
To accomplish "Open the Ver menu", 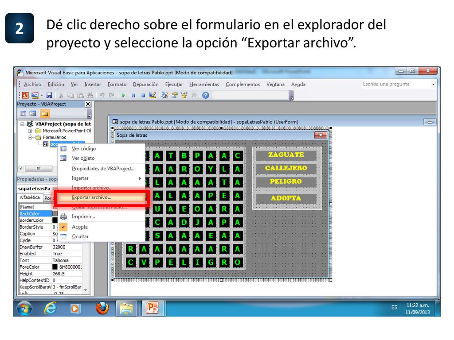I will click(74, 85).
